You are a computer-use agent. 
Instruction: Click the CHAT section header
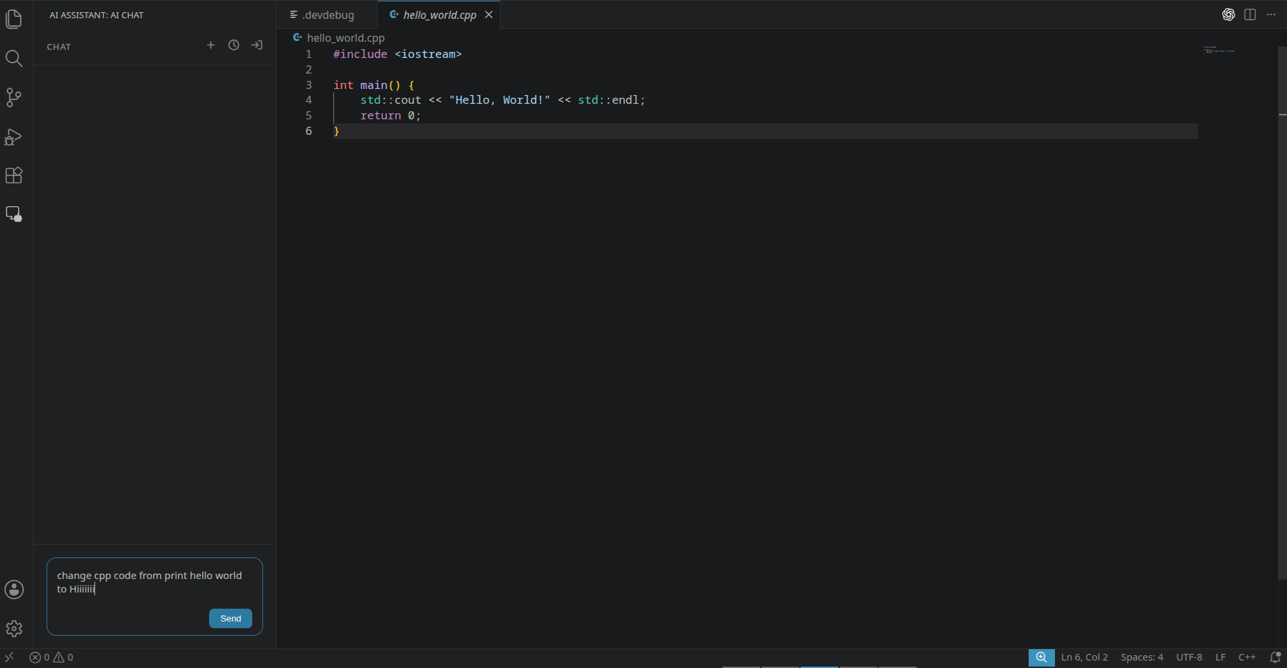pos(59,47)
